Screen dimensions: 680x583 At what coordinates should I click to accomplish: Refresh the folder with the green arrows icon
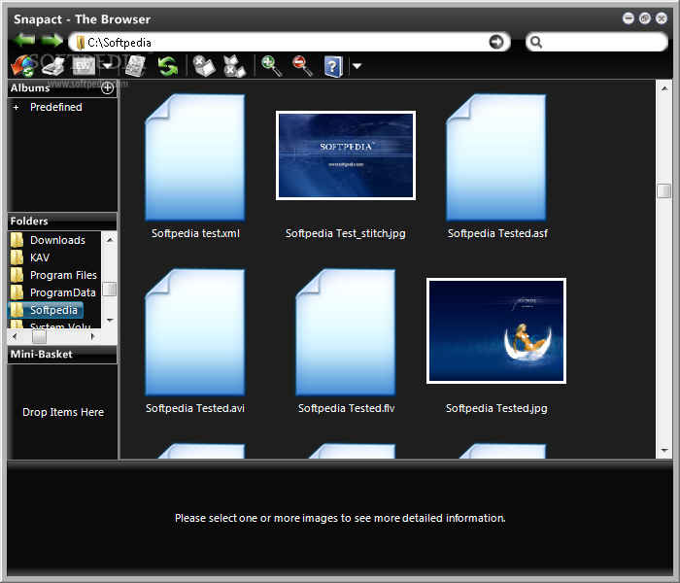click(x=167, y=66)
